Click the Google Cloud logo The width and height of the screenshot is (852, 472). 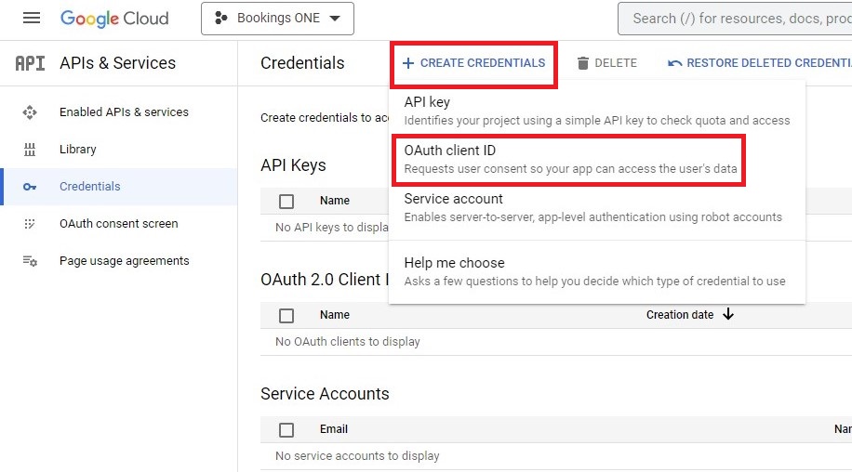(x=114, y=19)
